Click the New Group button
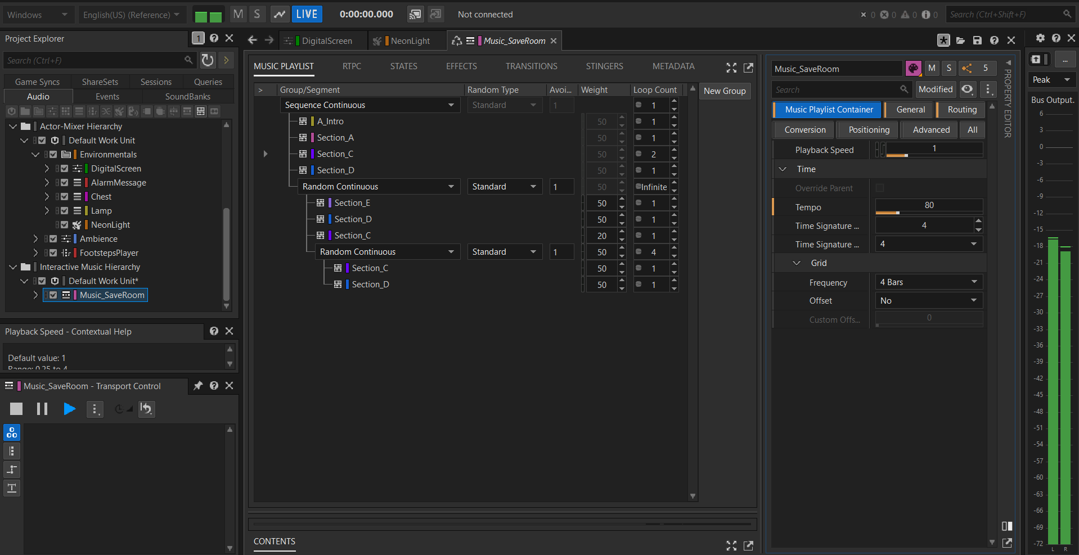Image resolution: width=1079 pixels, height=555 pixels. (x=725, y=91)
